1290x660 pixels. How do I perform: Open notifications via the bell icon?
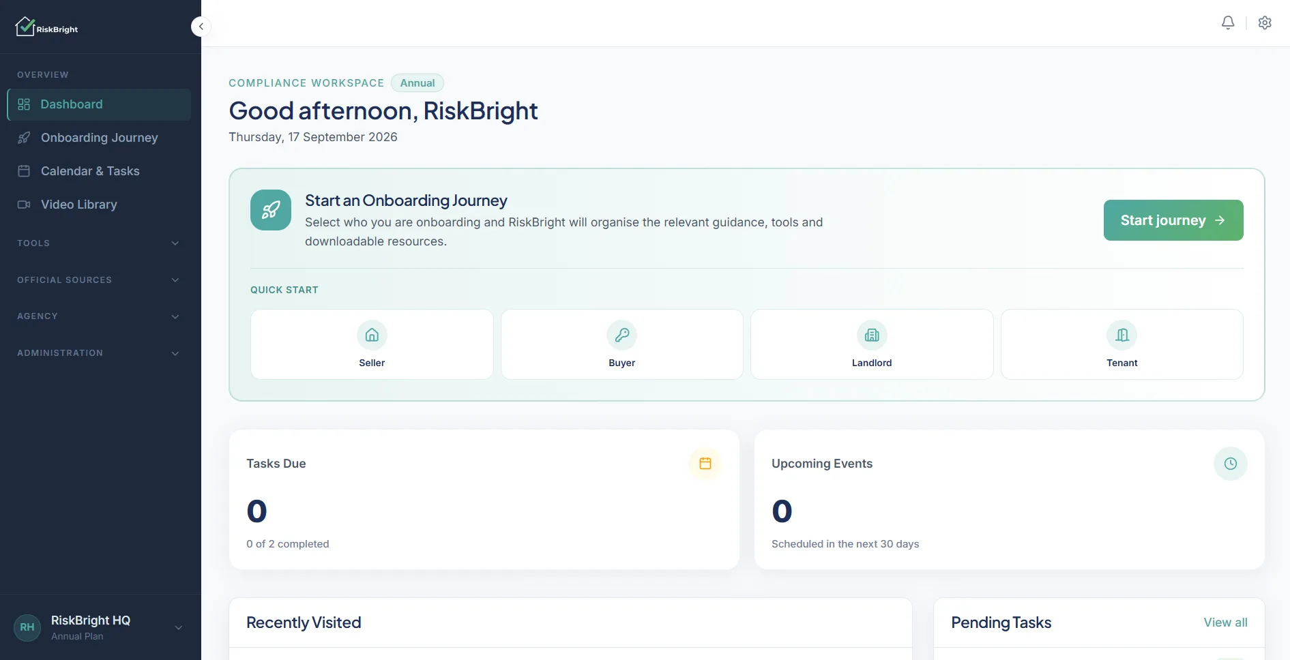(x=1228, y=22)
